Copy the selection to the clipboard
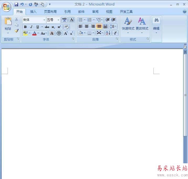Screen dimensions: 188x179 click(17, 25)
